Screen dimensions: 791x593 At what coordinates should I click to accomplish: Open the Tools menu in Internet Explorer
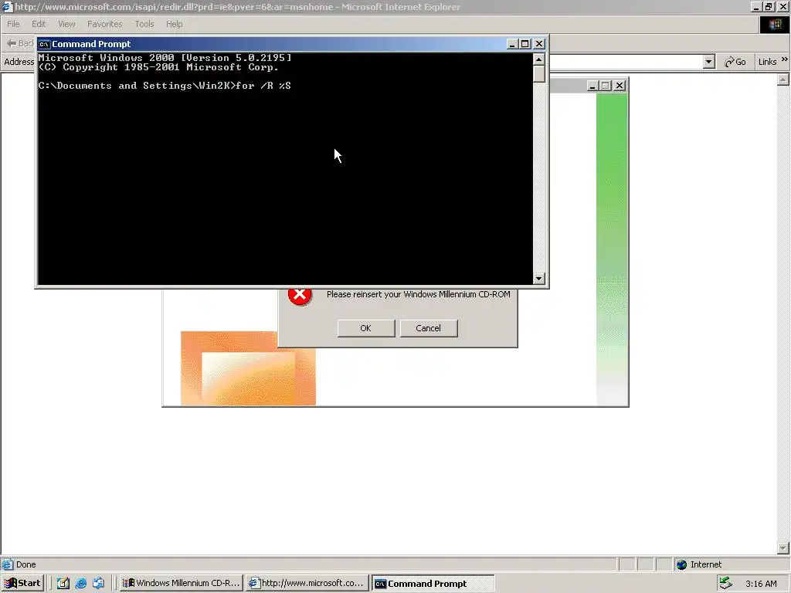click(x=144, y=24)
